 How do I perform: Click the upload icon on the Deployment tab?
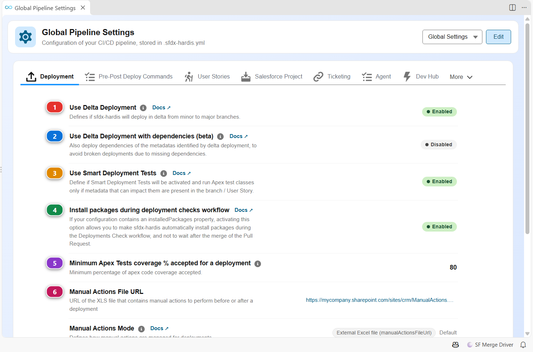(31, 77)
